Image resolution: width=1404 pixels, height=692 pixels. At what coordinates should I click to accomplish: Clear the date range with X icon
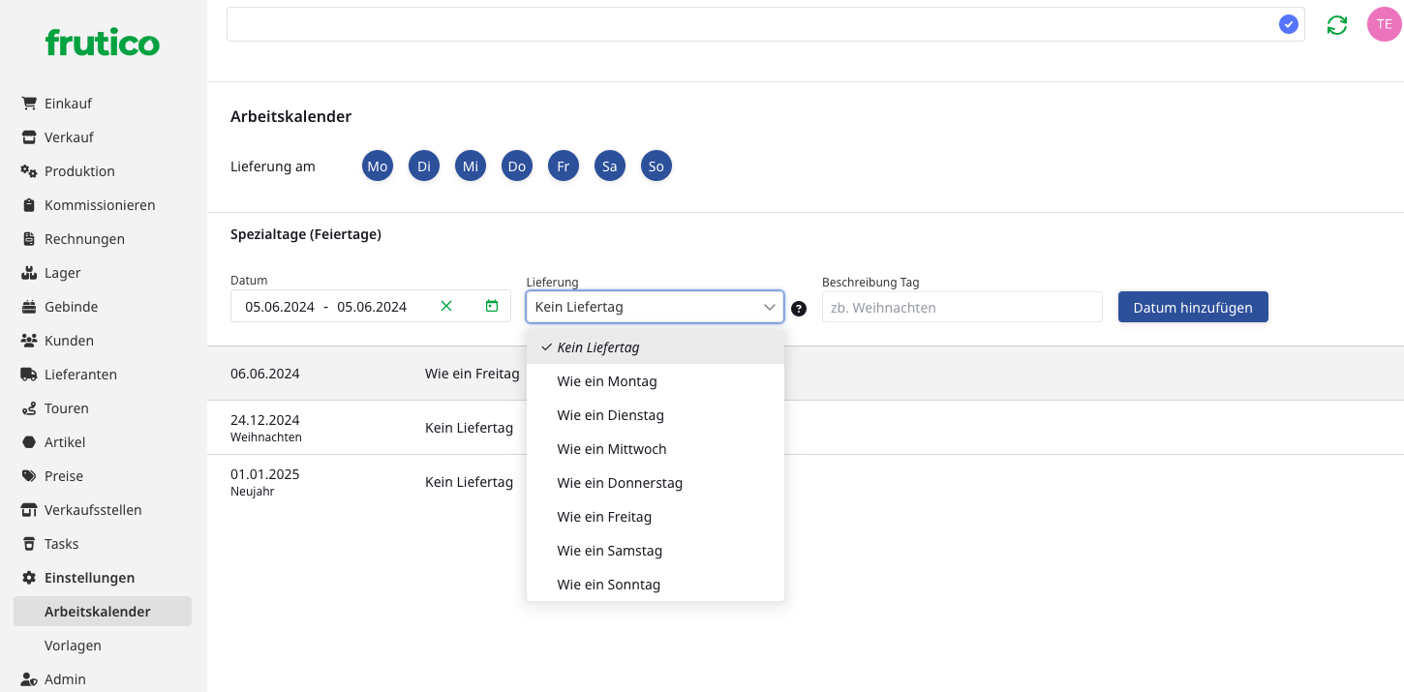446,307
